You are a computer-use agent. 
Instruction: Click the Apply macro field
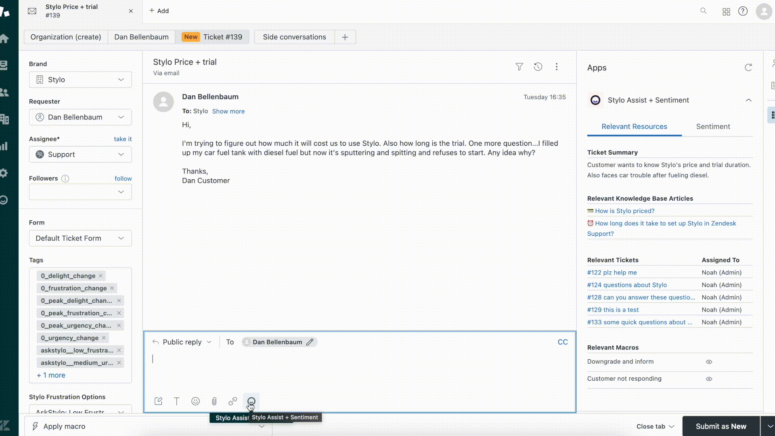click(149, 426)
